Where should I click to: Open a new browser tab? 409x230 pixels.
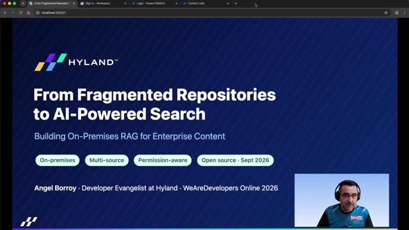(x=236, y=3)
